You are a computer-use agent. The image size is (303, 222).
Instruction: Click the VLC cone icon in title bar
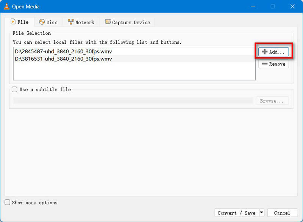[6, 6]
